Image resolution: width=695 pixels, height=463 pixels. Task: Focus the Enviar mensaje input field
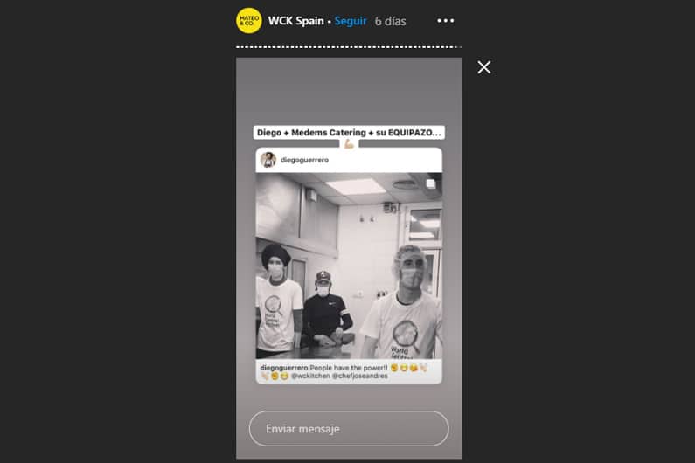(349, 428)
